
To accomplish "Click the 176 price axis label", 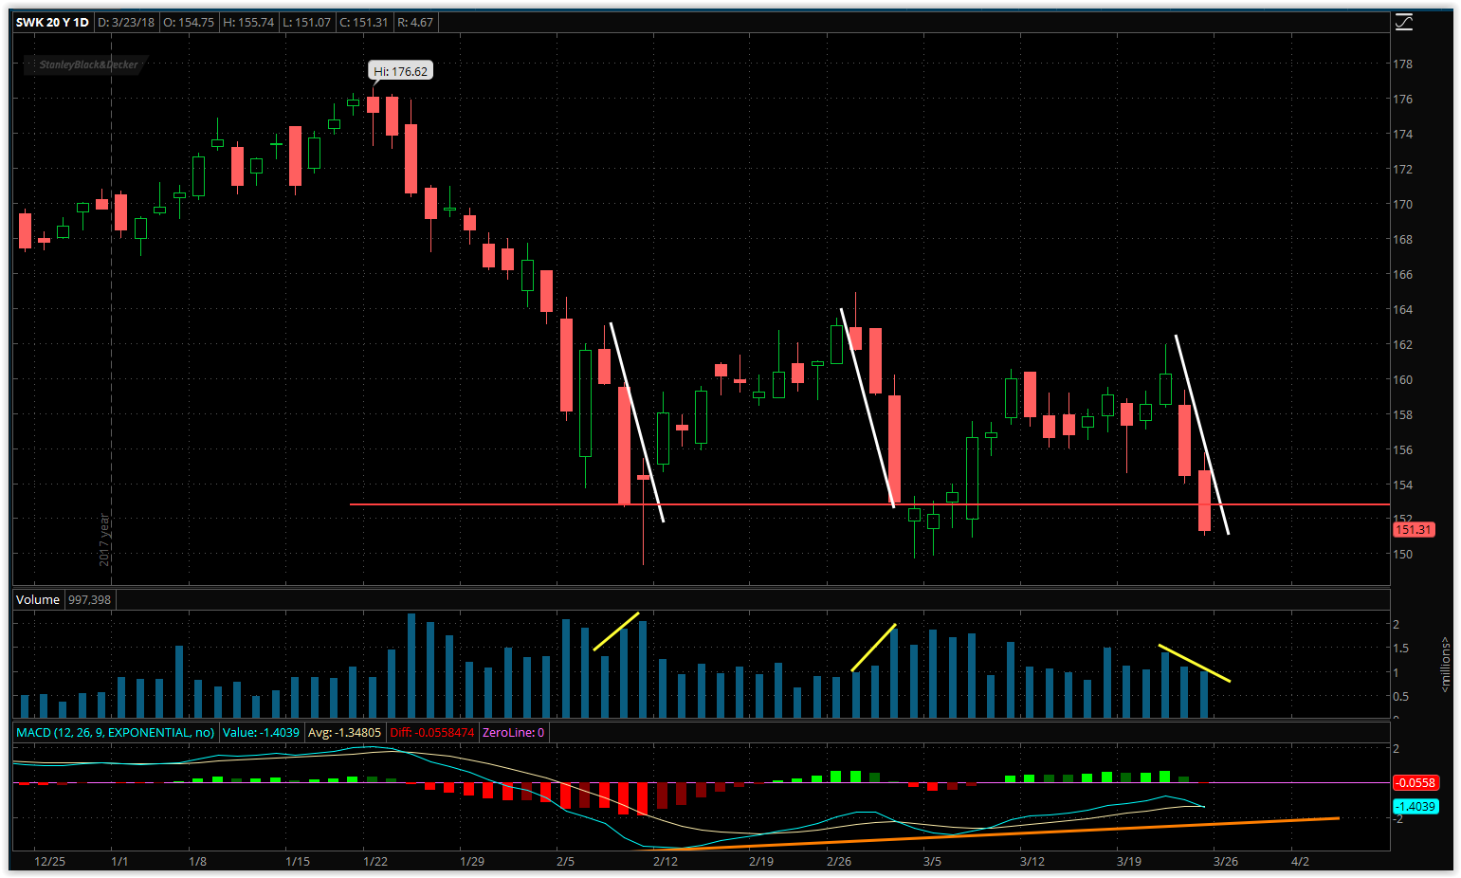I will coord(1402,99).
